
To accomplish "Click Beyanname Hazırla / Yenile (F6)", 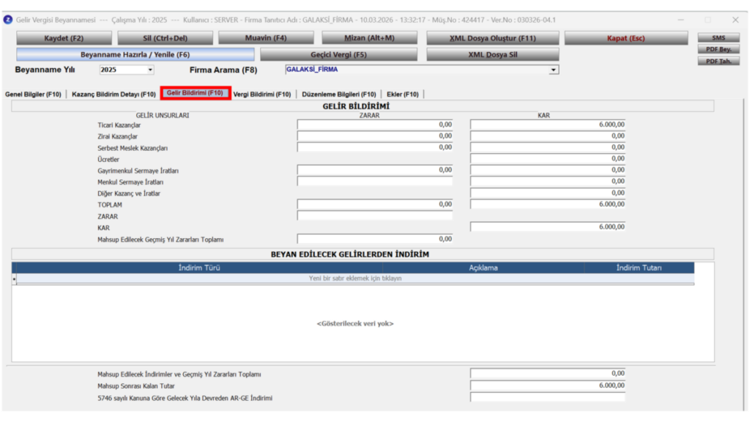I will pyautogui.click(x=135, y=54).
